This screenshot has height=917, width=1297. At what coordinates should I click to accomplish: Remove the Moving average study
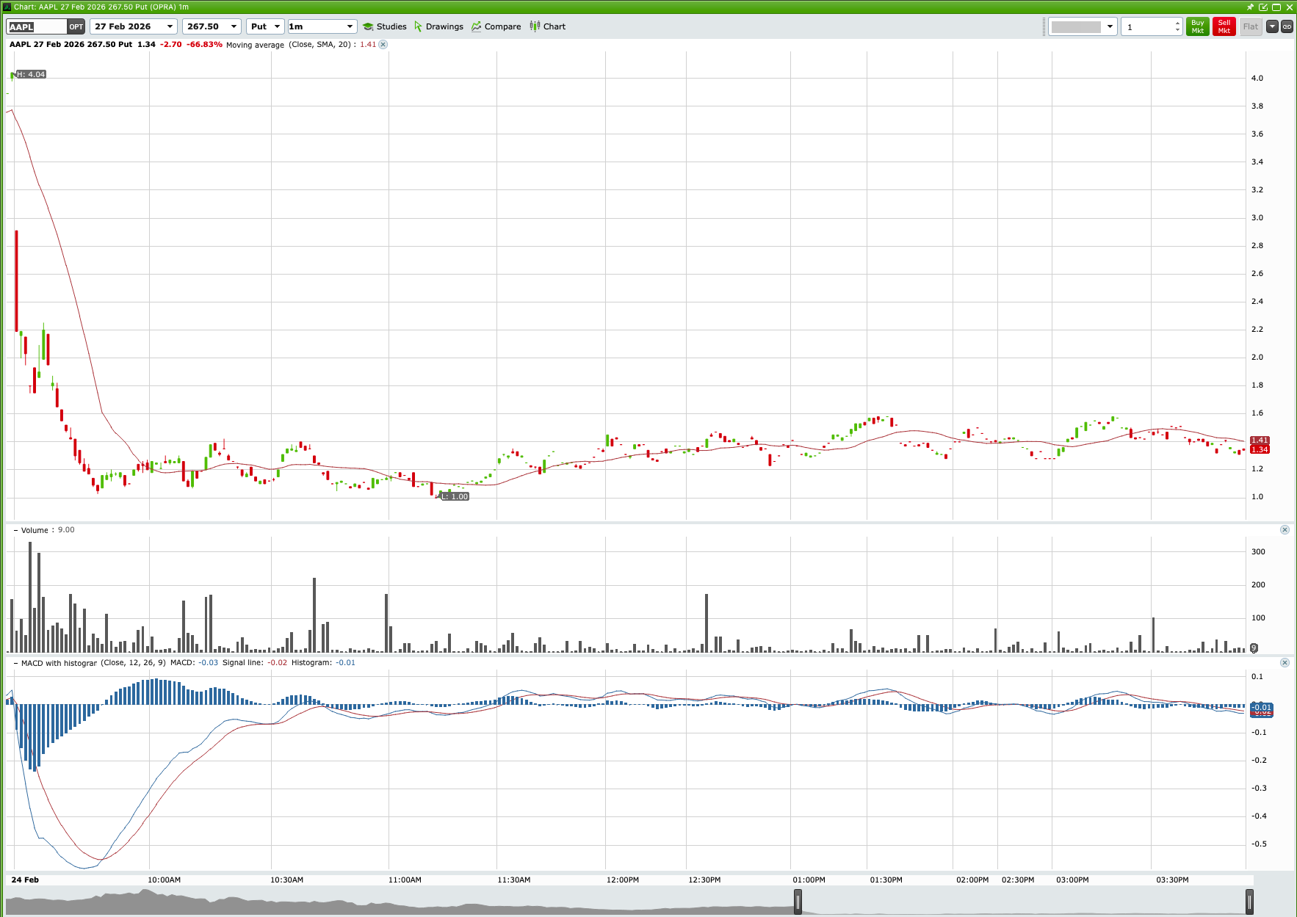pos(383,45)
